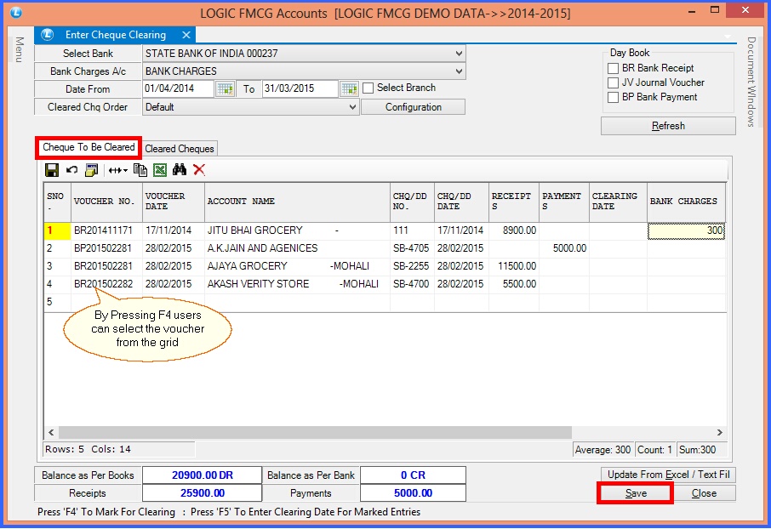This screenshot has width=771, height=529.
Task: Click the grid scroll left arrow
Action: pyautogui.click(x=51, y=433)
